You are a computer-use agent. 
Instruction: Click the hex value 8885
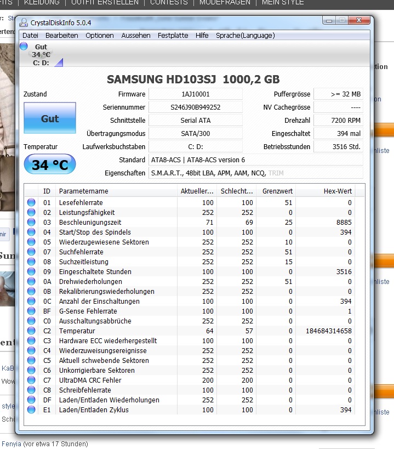344,222
